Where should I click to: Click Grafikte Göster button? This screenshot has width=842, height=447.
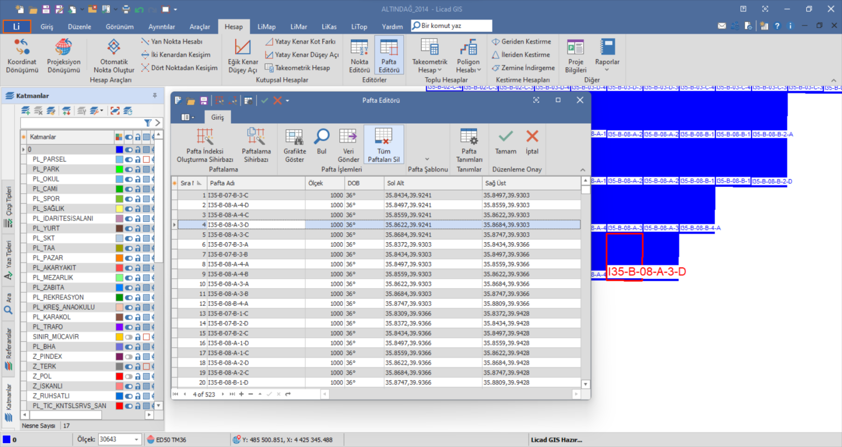(295, 145)
